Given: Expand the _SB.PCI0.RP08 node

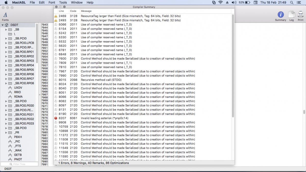Looking at the screenshot, I should tap(6, 83).
